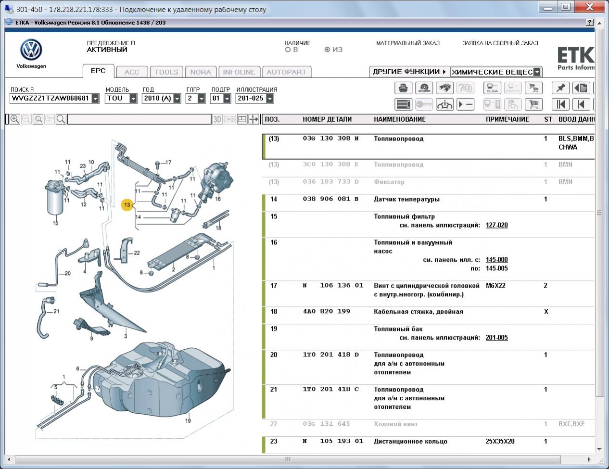Open the wheel and tire tool icon
The image size is (609, 469).
point(424,88)
